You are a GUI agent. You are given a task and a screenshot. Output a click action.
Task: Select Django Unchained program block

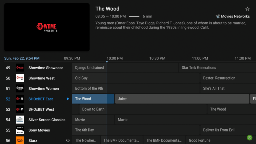click(125, 68)
